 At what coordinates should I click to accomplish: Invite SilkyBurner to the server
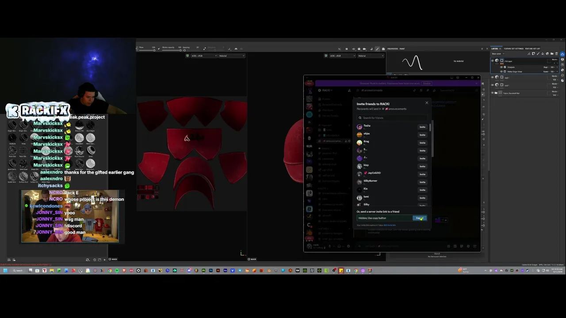click(422, 182)
